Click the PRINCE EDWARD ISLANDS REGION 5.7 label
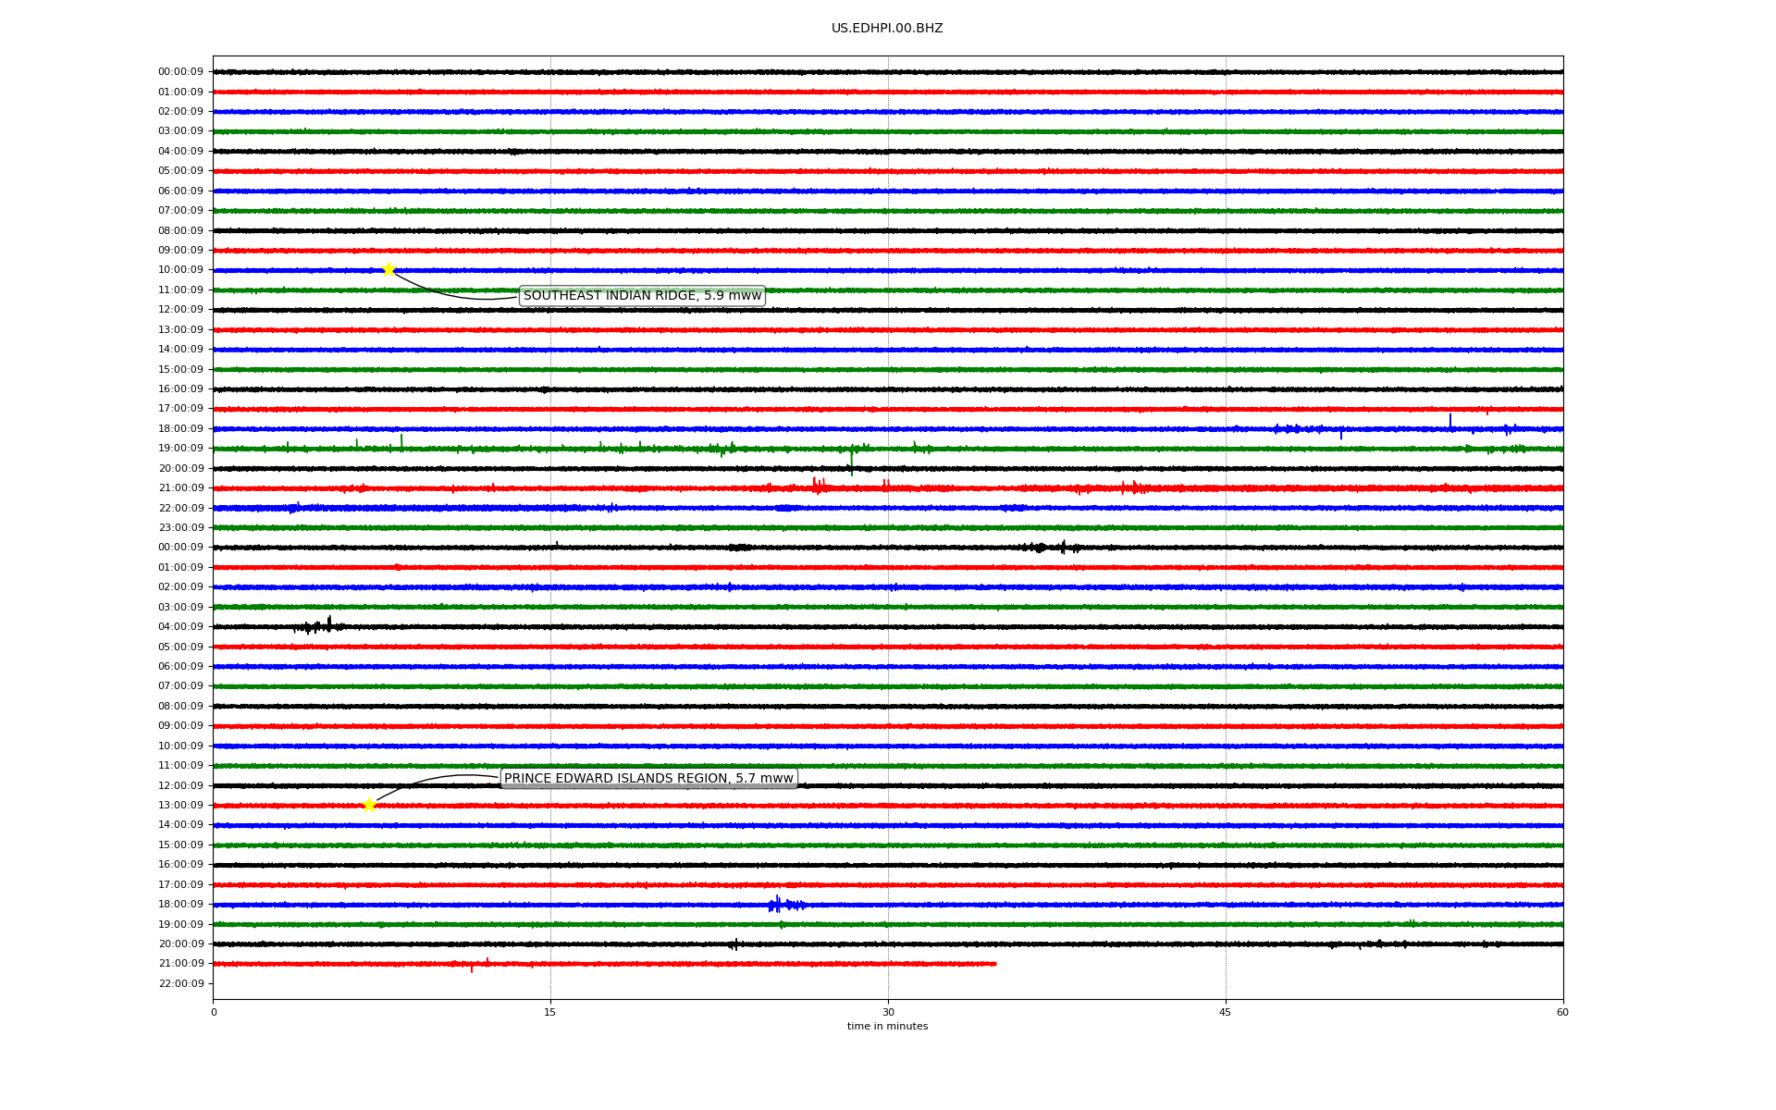The width and height of the screenshot is (1776, 1110). pos(648,778)
